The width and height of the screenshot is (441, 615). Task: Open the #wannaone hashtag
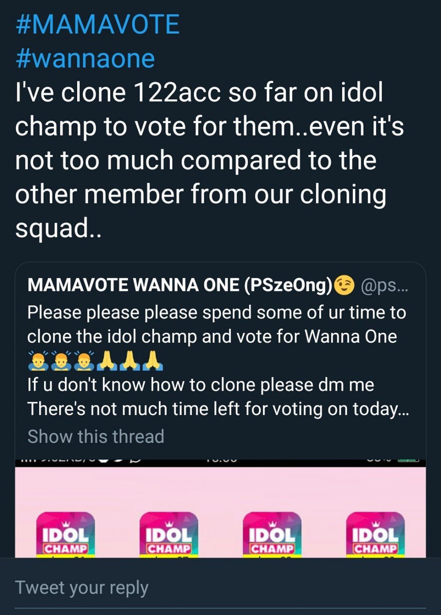(x=85, y=58)
